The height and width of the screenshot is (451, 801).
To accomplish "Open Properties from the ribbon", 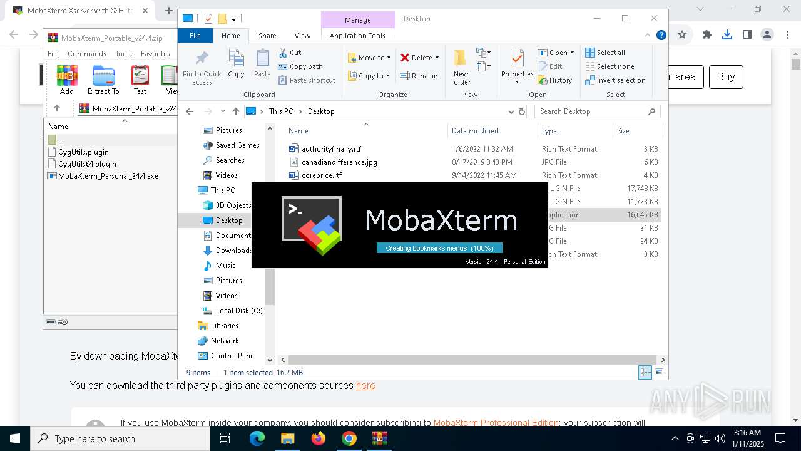I will click(517, 66).
